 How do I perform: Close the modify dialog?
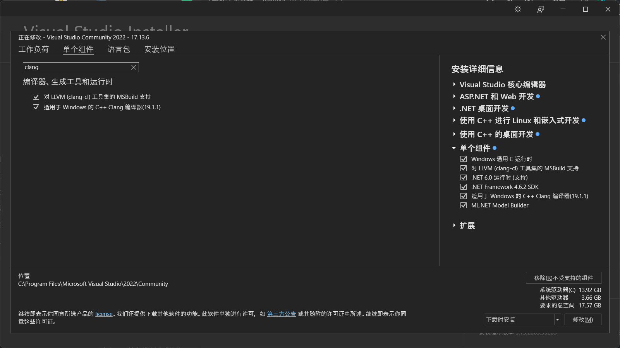coord(603,37)
